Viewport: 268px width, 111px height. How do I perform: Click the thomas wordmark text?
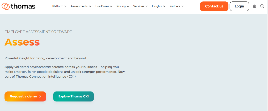point(23,6)
